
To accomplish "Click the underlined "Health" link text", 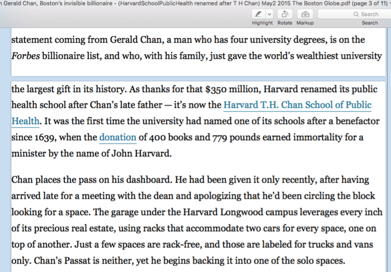I will coord(25,121).
